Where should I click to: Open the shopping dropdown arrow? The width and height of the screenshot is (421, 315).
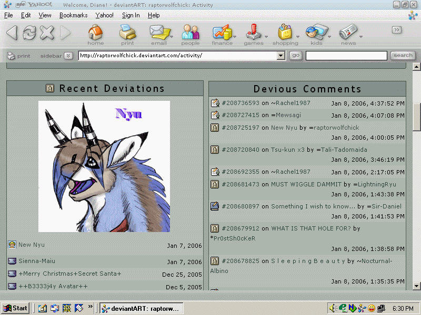[x=298, y=37]
